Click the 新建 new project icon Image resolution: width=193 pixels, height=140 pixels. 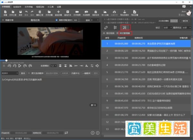point(5,12)
